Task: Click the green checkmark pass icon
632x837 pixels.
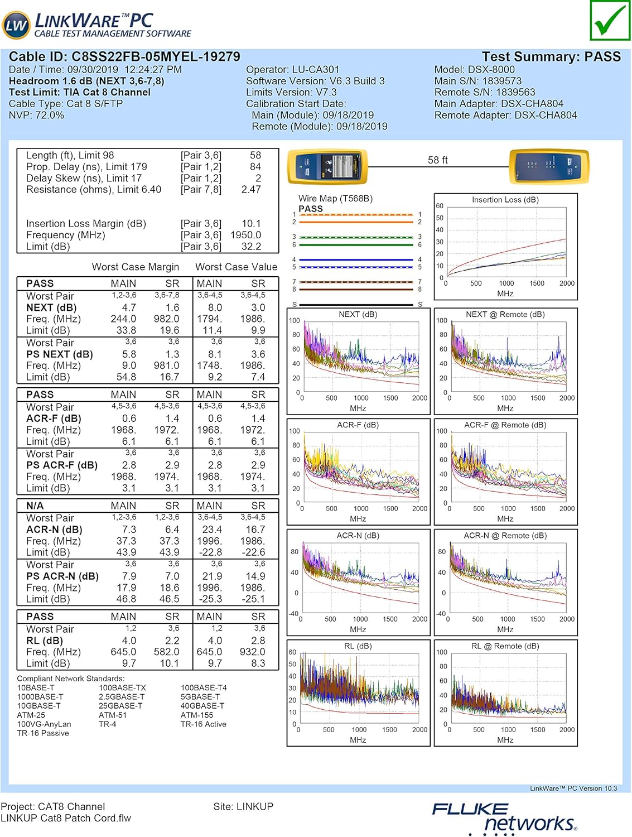Action: click(x=610, y=21)
